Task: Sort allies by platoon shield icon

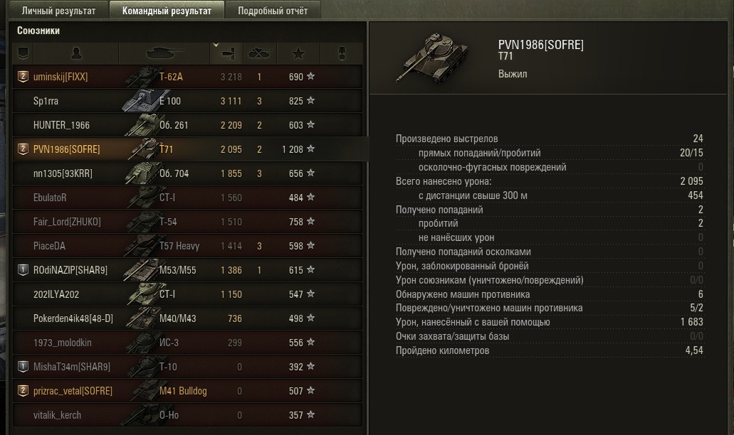Action: click(23, 53)
